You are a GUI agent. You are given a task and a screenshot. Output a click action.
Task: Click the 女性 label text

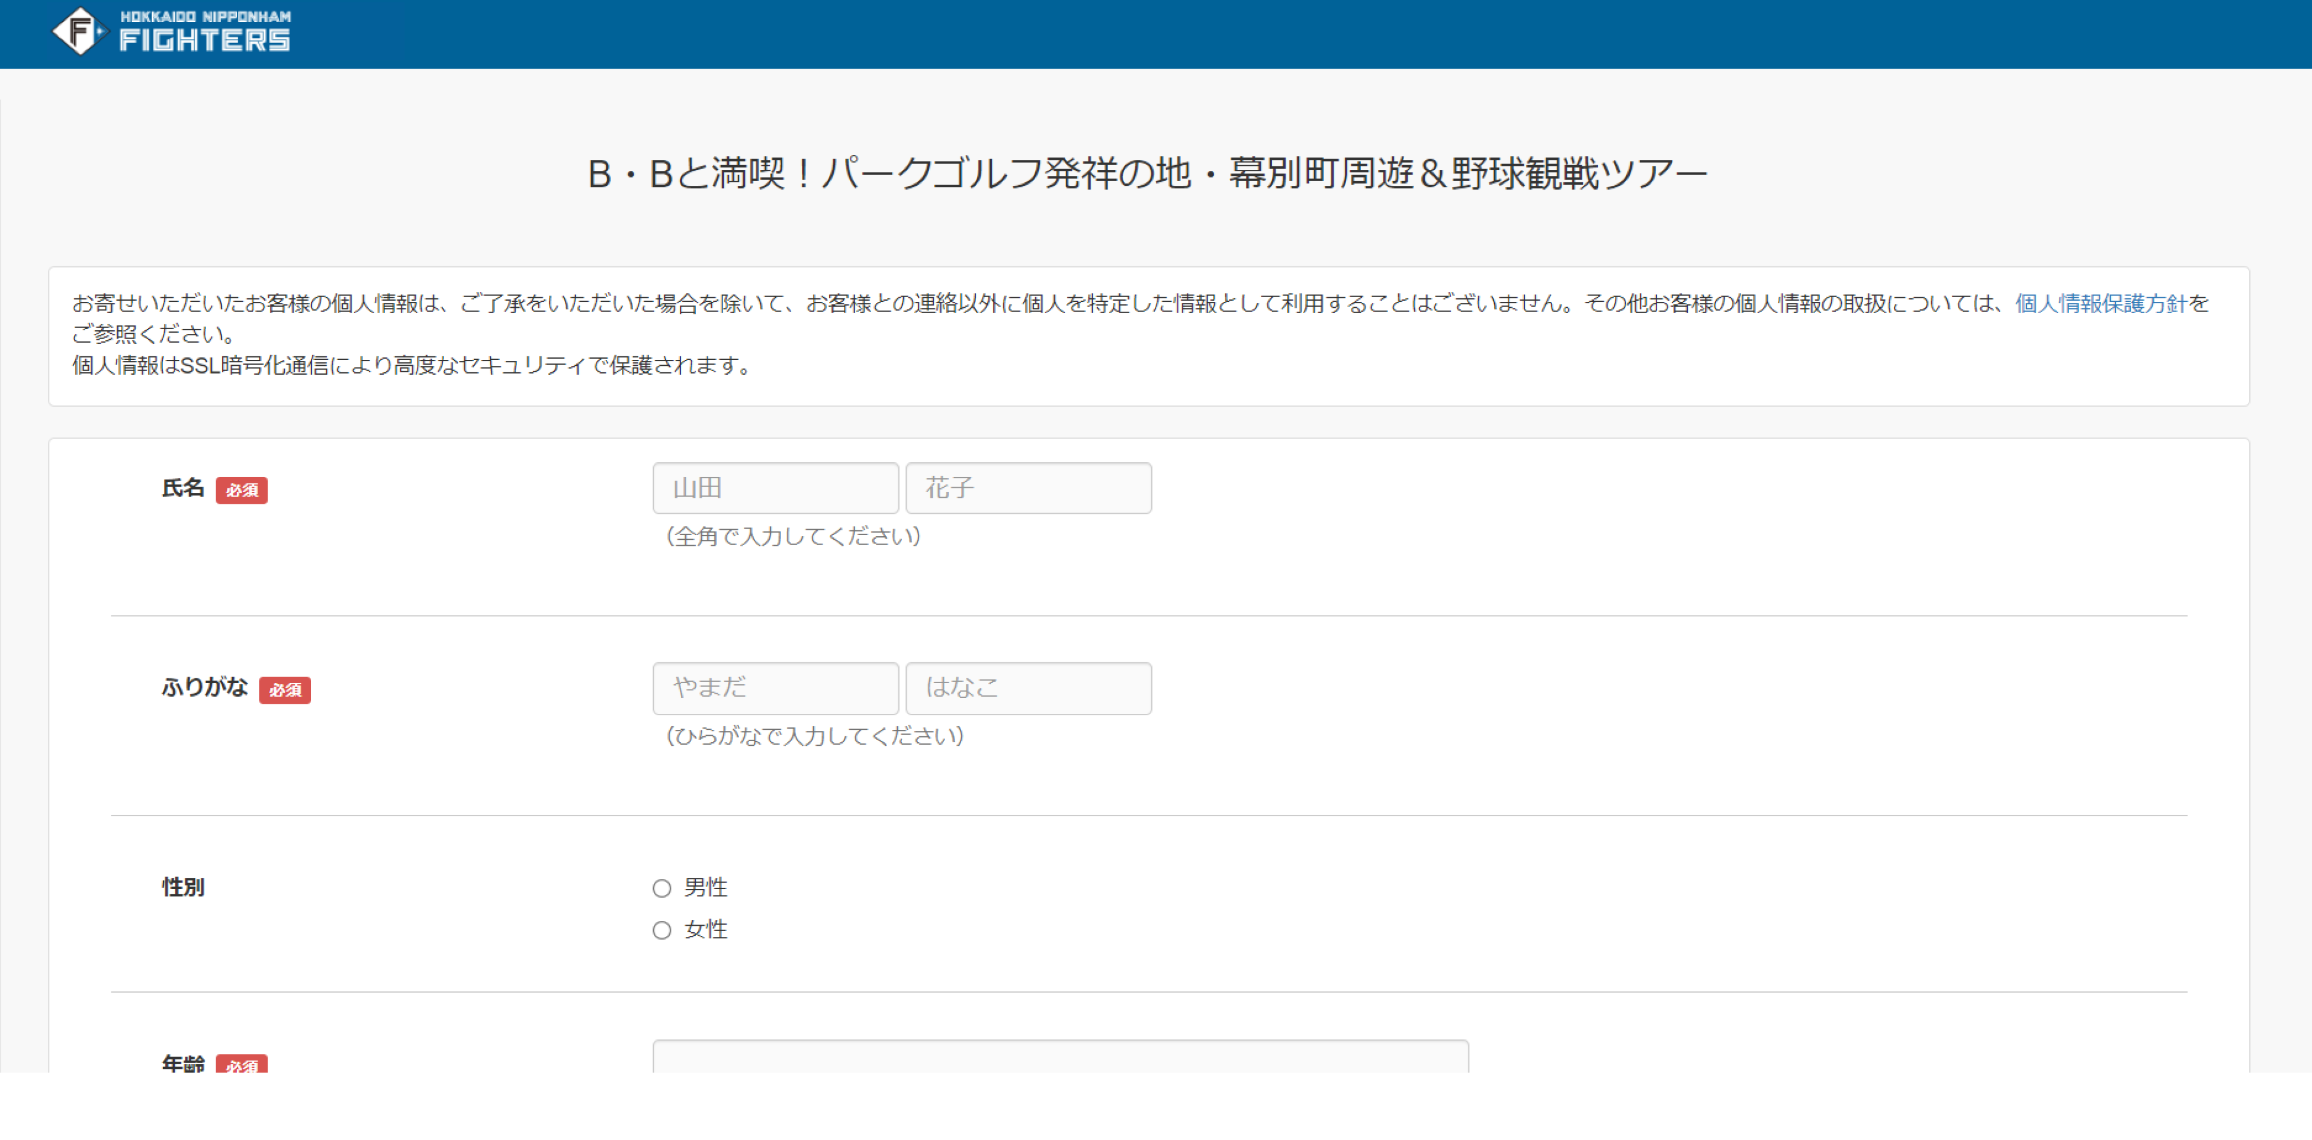(x=705, y=929)
